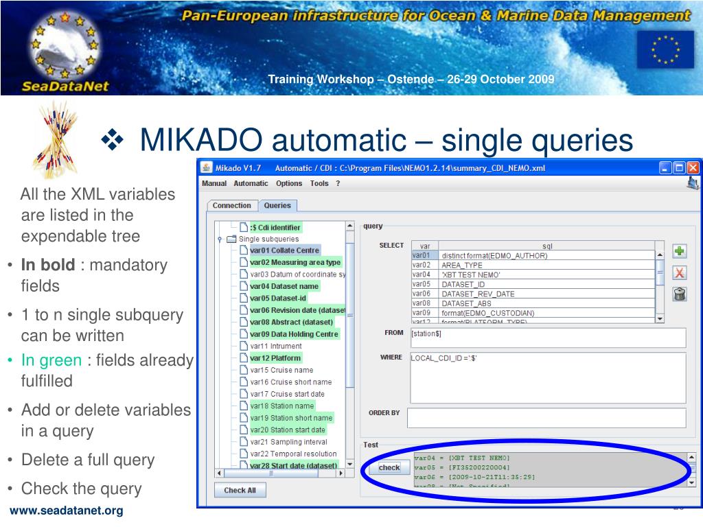Click the DATASET_ID sql cell
703x527 pixels.
546,284
